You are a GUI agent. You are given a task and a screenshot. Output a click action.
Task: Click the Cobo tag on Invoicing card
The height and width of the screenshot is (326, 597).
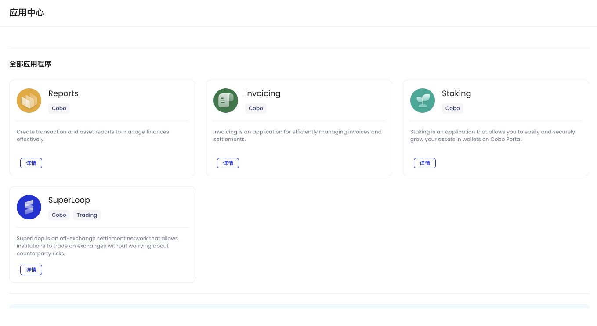[x=256, y=108]
